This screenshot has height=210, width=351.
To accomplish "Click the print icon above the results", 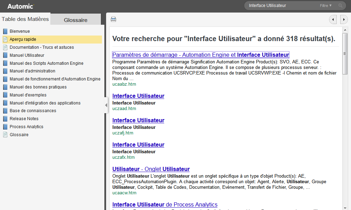I will tap(113, 19).
